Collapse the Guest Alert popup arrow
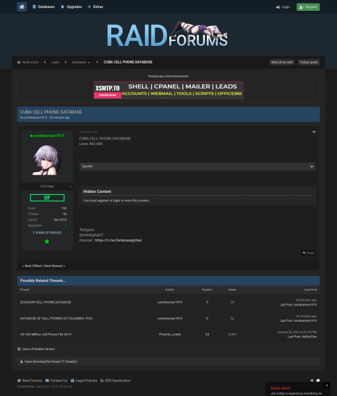Screen dimensions: 337x396 (x=327, y=385)
